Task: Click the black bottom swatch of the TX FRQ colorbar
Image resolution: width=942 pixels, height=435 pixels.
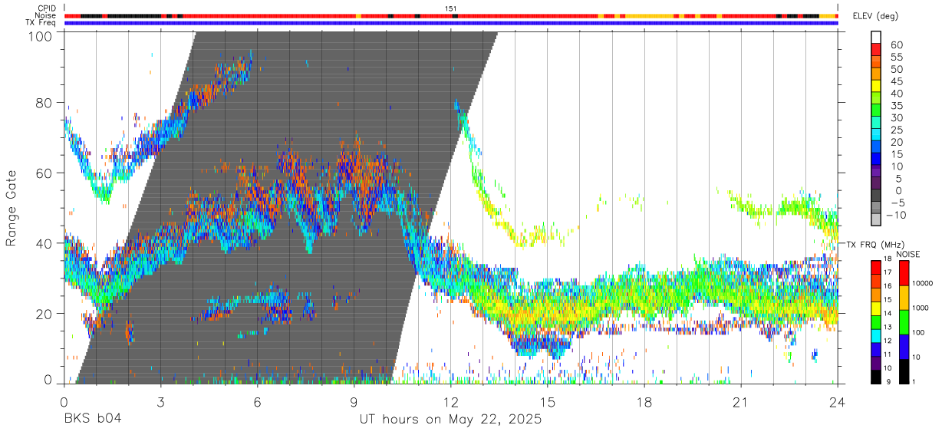Action: 876,377
